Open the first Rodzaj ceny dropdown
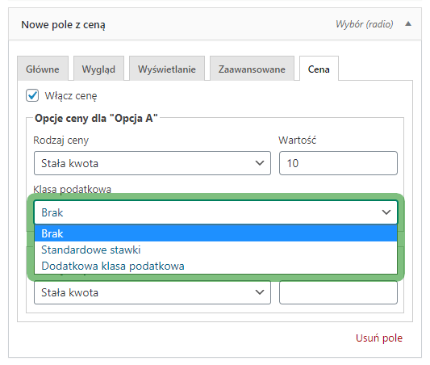This screenshot has width=430, height=365. (x=152, y=163)
